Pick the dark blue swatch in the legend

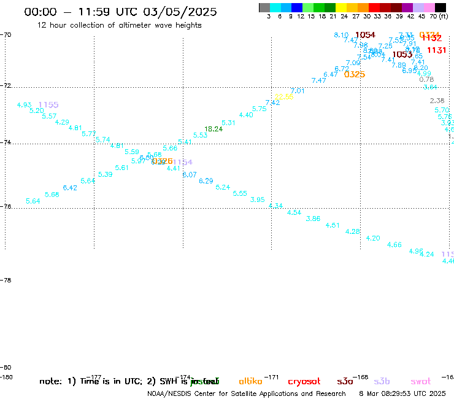pyautogui.click(x=297, y=7)
